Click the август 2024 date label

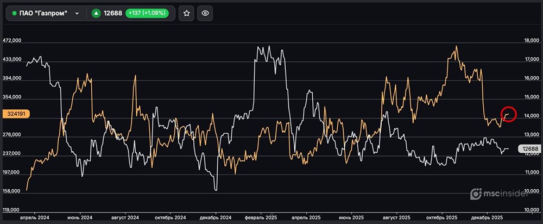tap(125, 218)
